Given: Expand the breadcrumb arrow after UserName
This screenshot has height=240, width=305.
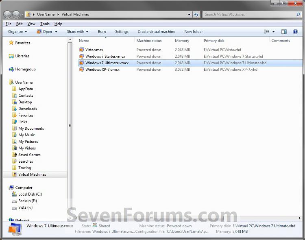Looking at the screenshot, I should coord(58,14).
